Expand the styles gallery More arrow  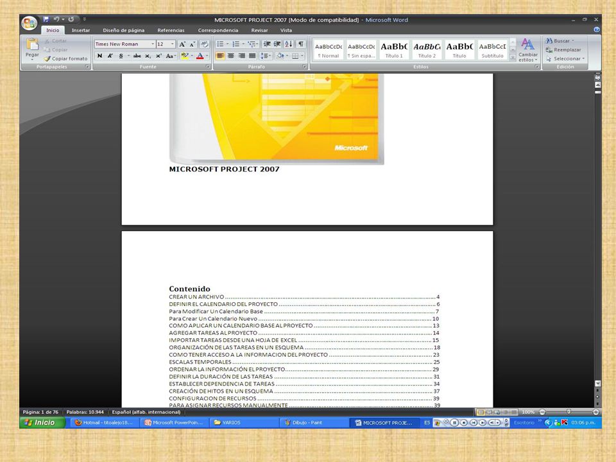(x=513, y=57)
